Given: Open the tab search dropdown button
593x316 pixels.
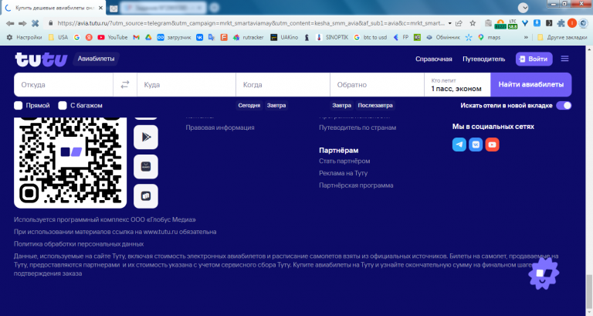Looking at the screenshot, I should tap(523, 8).
